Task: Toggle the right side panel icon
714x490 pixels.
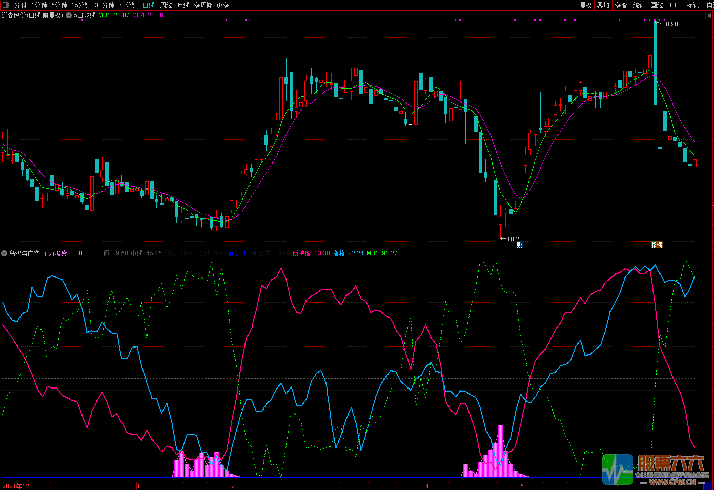Action: click(x=708, y=16)
